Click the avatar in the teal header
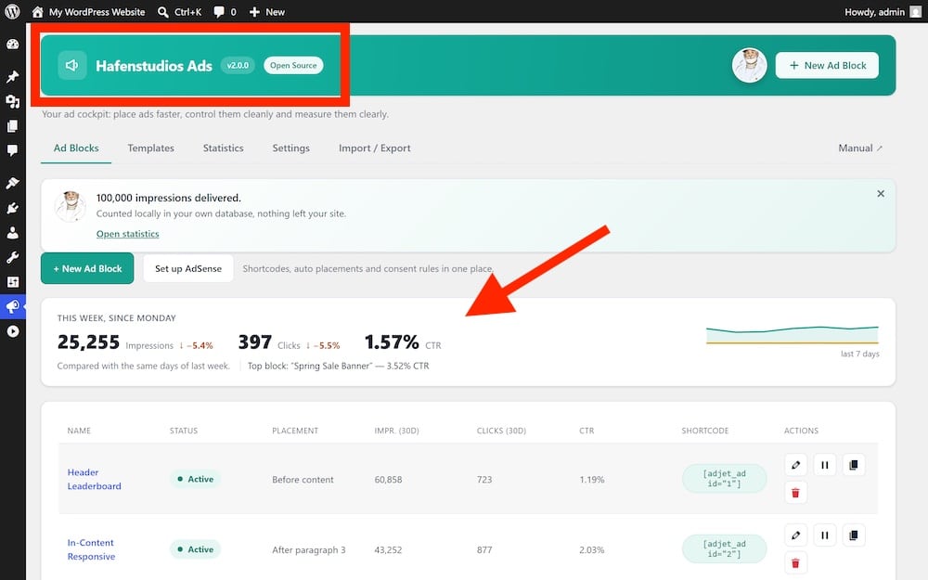Screen dimensions: 928x580 749,65
